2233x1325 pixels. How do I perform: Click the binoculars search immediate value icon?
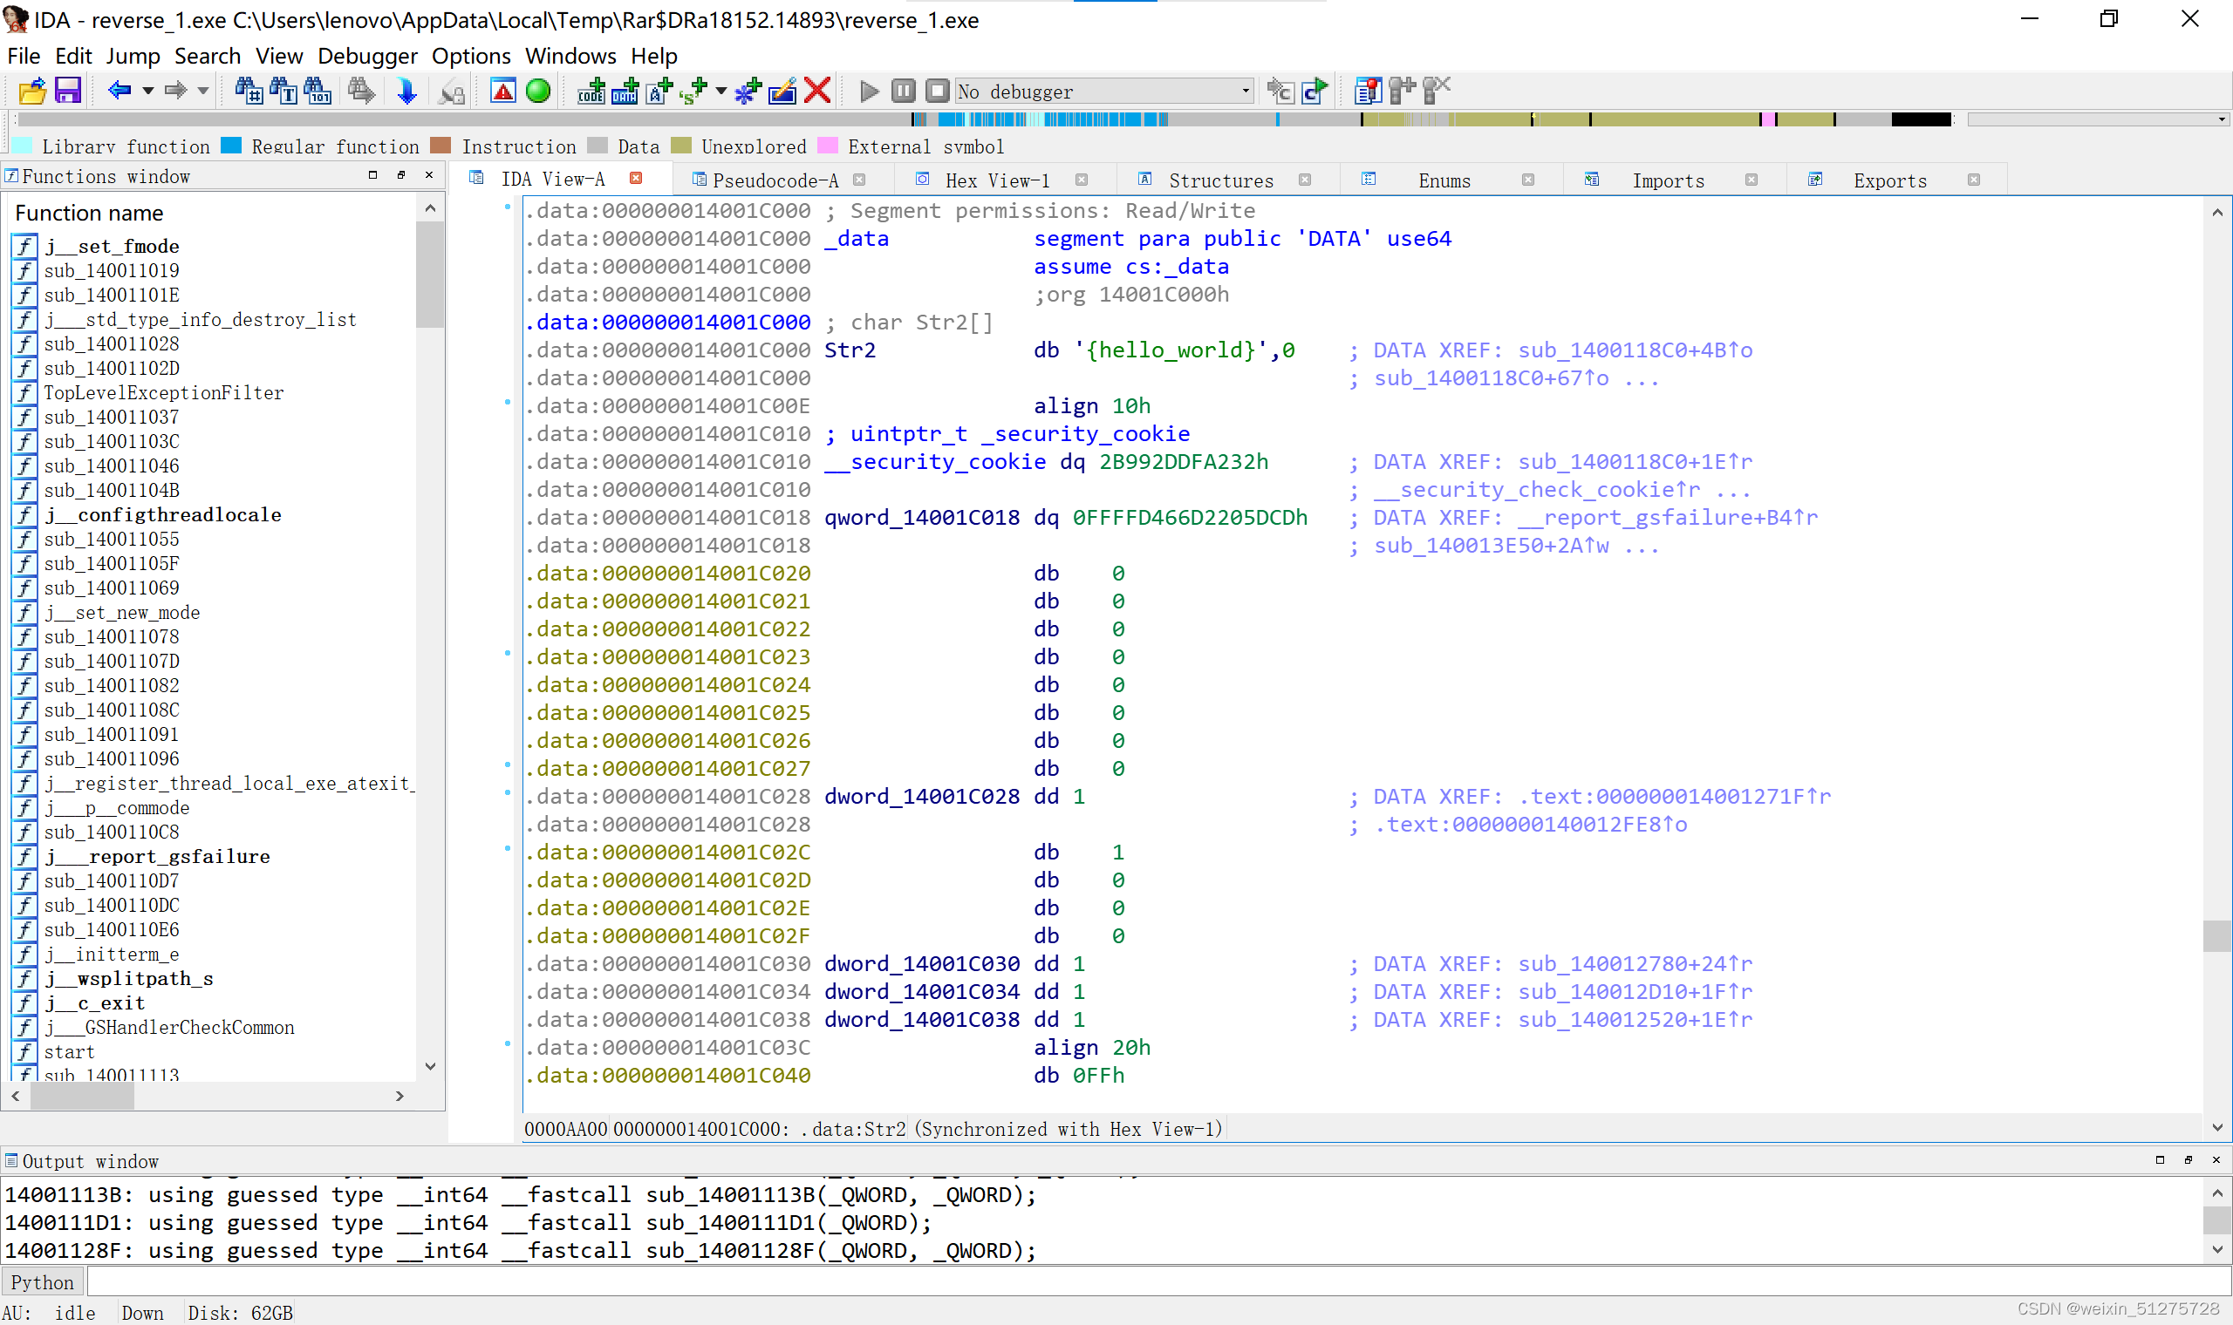pyautogui.click(x=249, y=91)
